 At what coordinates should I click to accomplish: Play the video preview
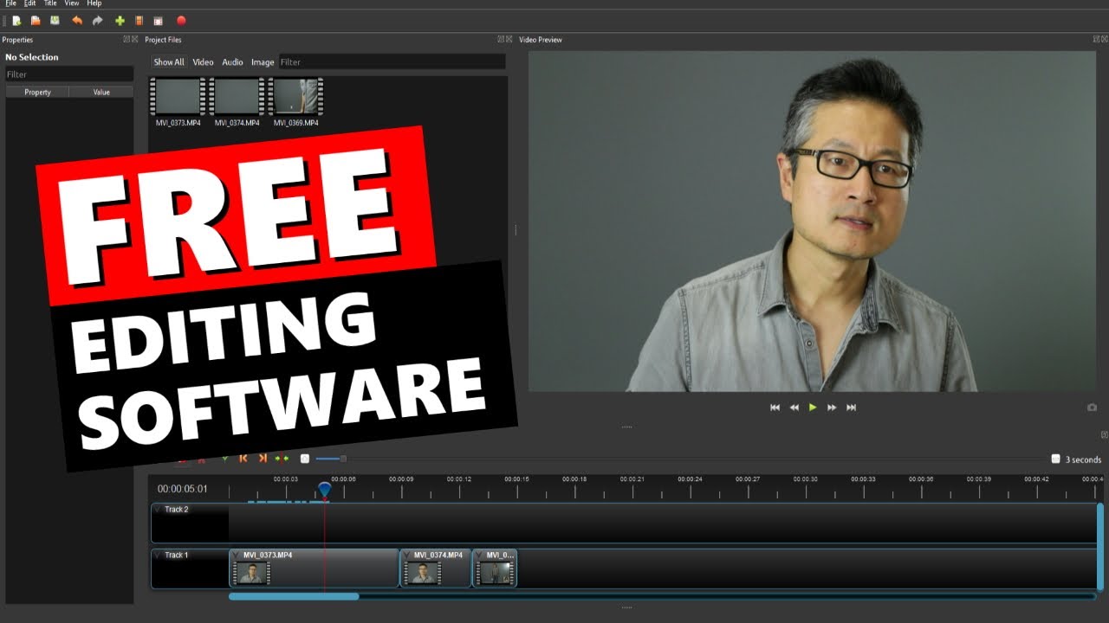click(813, 408)
